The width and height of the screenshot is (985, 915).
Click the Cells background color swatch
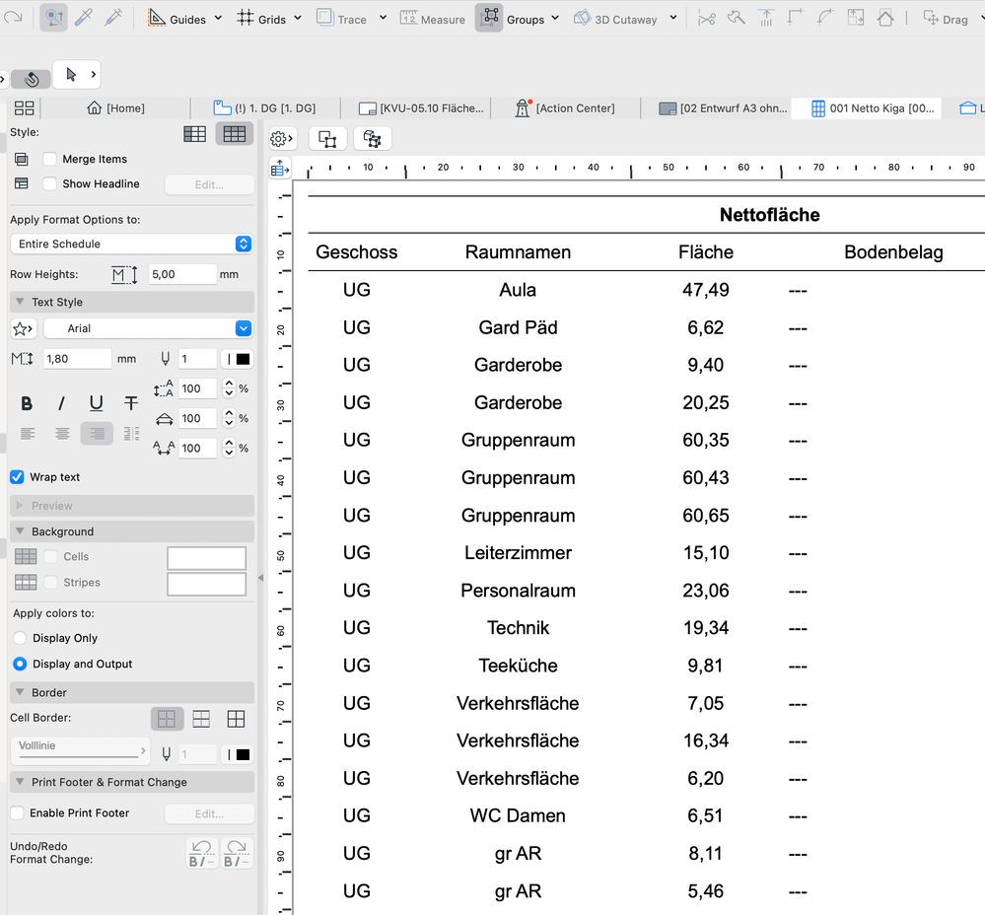[207, 558]
